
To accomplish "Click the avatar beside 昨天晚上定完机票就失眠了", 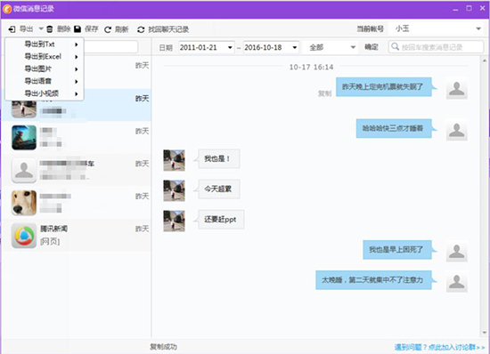I will 457,89.
